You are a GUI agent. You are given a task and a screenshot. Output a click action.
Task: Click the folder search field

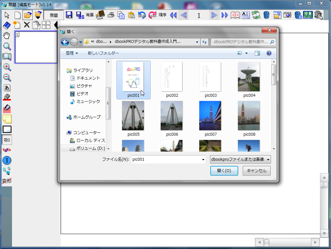tap(243, 42)
